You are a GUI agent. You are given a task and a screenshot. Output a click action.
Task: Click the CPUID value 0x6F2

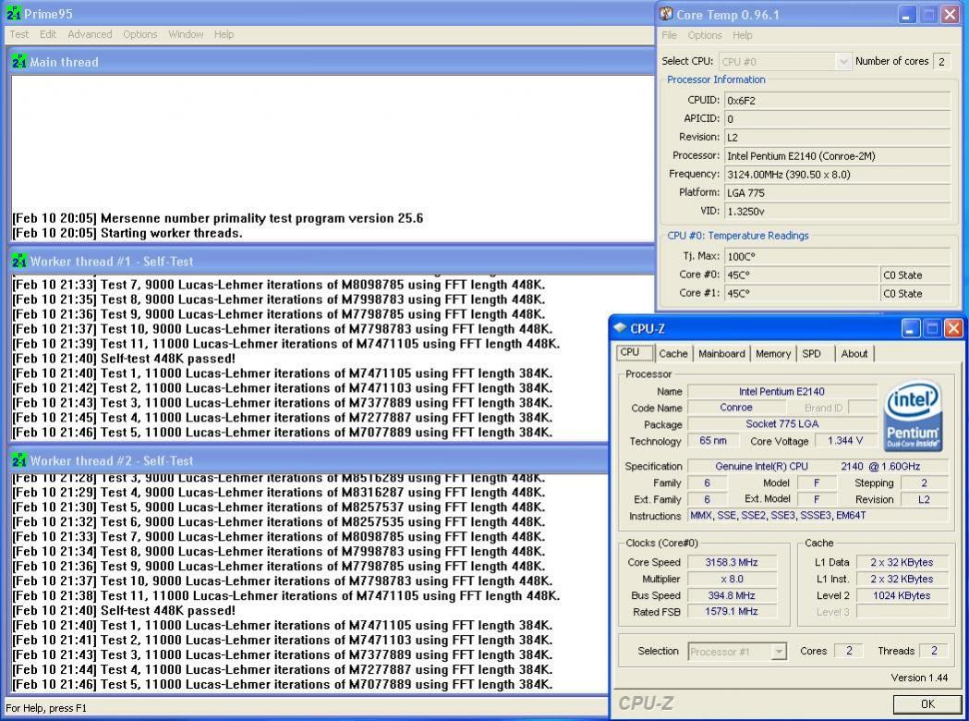838,100
